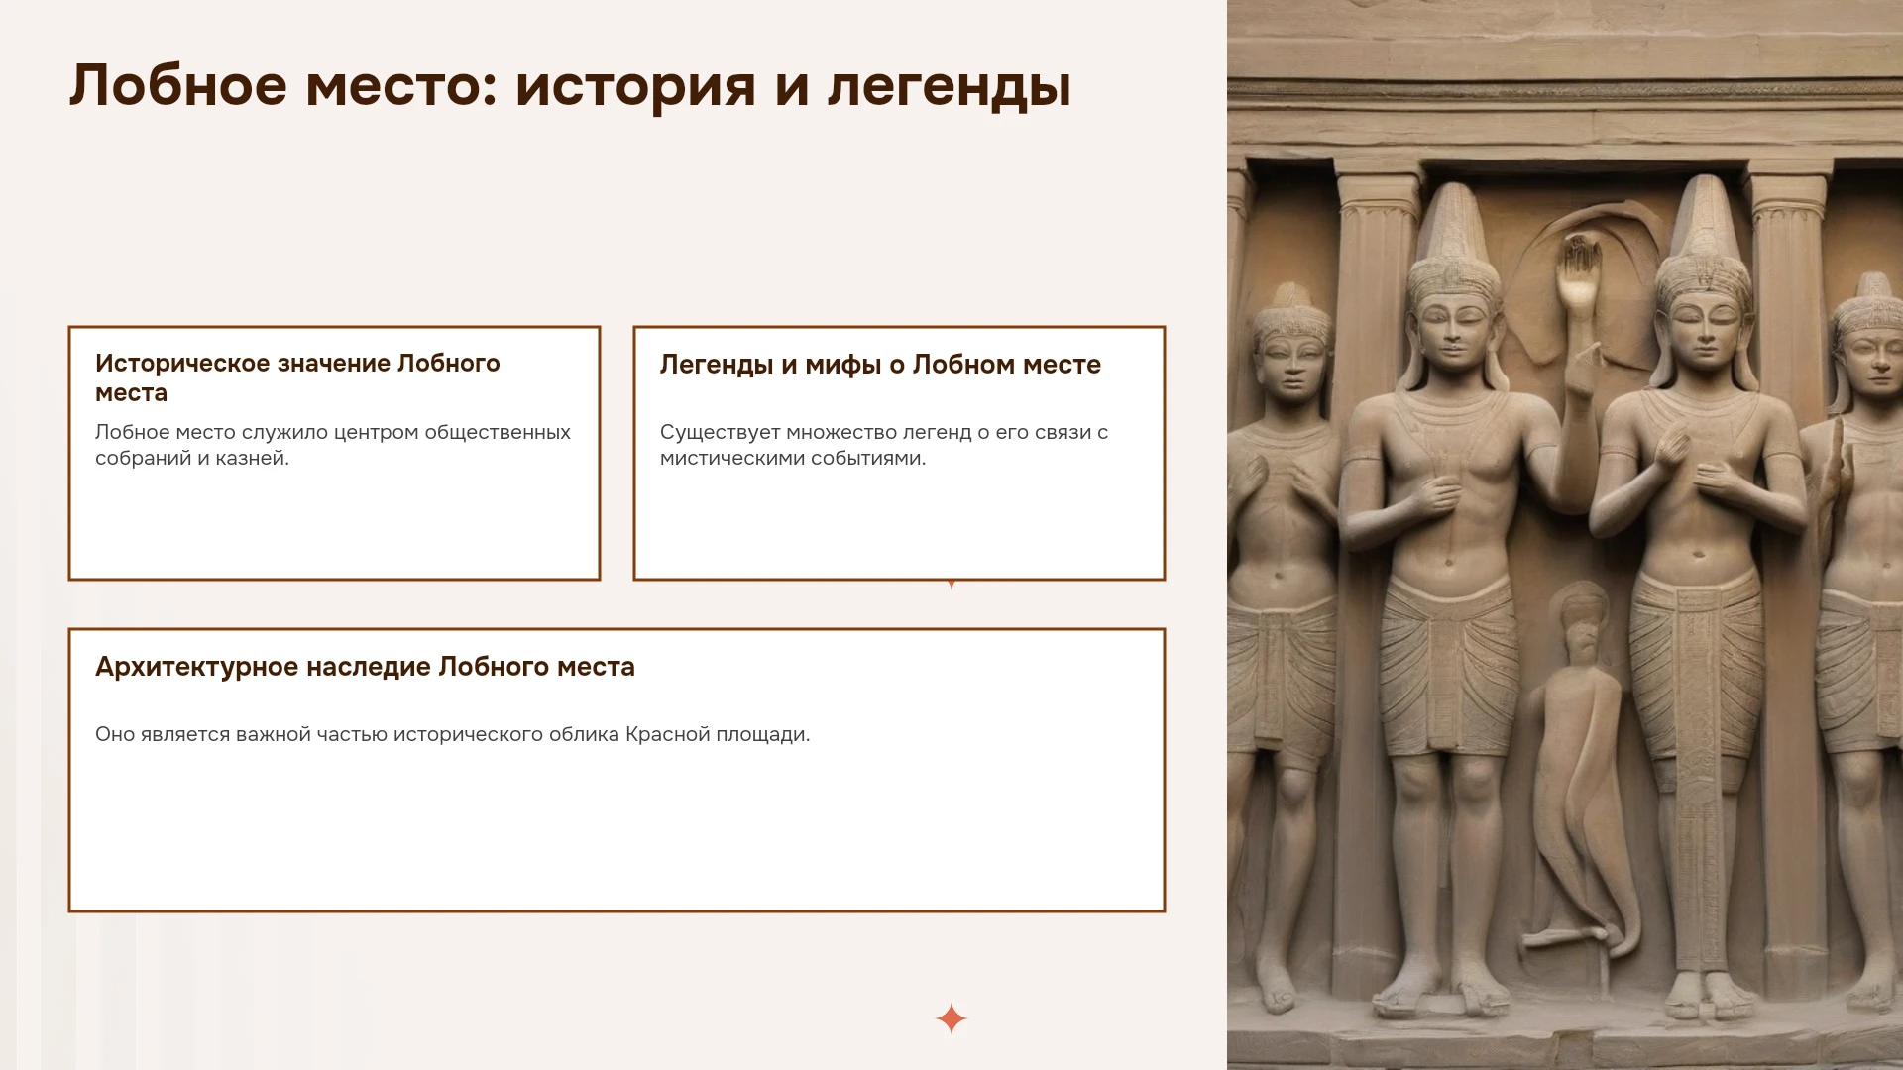Click the orange four-pointed star icon
Image resolution: width=1903 pixels, height=1070 pixels.
point(951,1018)
